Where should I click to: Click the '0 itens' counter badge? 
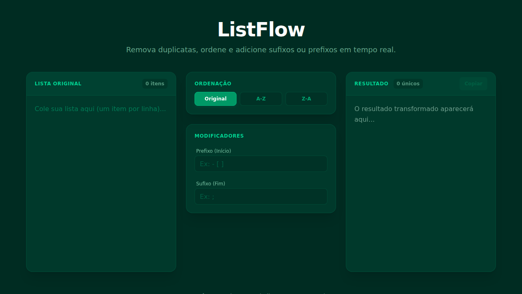(x=155, y=84)
